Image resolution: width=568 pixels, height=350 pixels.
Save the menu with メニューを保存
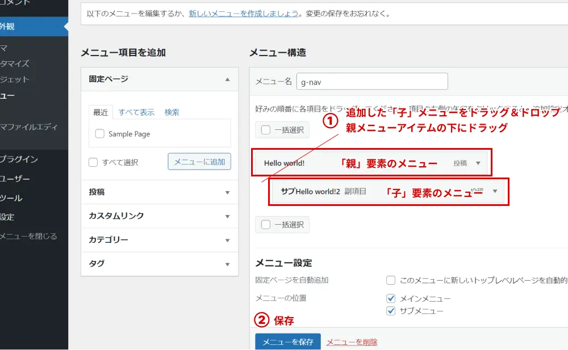coord(289,342)
